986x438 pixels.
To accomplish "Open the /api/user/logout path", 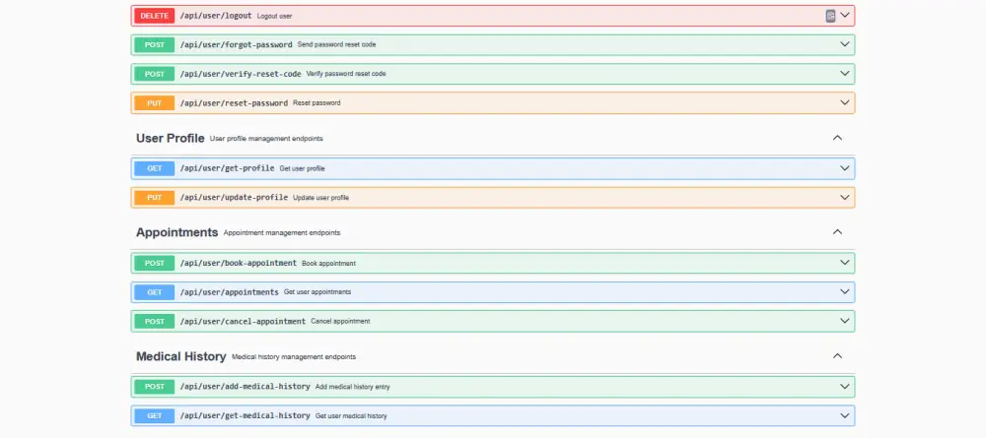I will 216,16.
